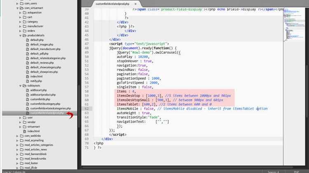
Task: Switch to the customfieldsrelatedprod.php tab
Action: 112,4
